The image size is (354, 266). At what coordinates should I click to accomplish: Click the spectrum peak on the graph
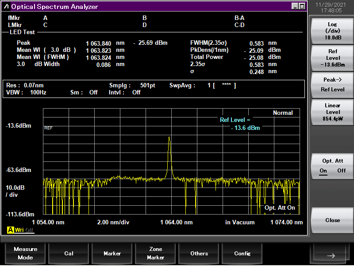pyautogui.click(x=169, y=138)
